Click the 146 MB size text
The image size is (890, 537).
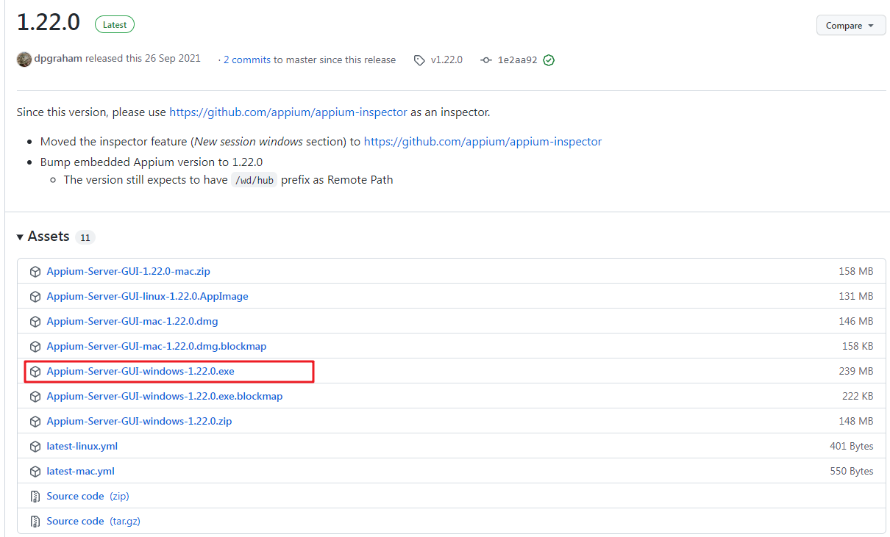pyautogui.click(x=856, y=321)
